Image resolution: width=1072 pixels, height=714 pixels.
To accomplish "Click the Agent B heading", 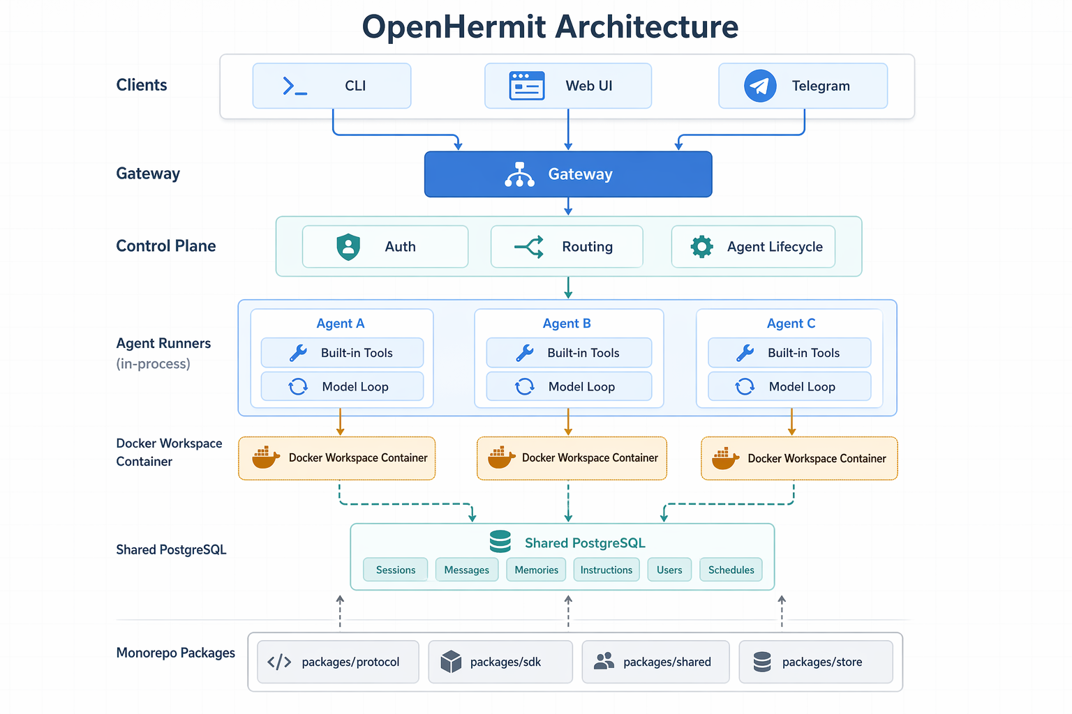I will point(567,324).
